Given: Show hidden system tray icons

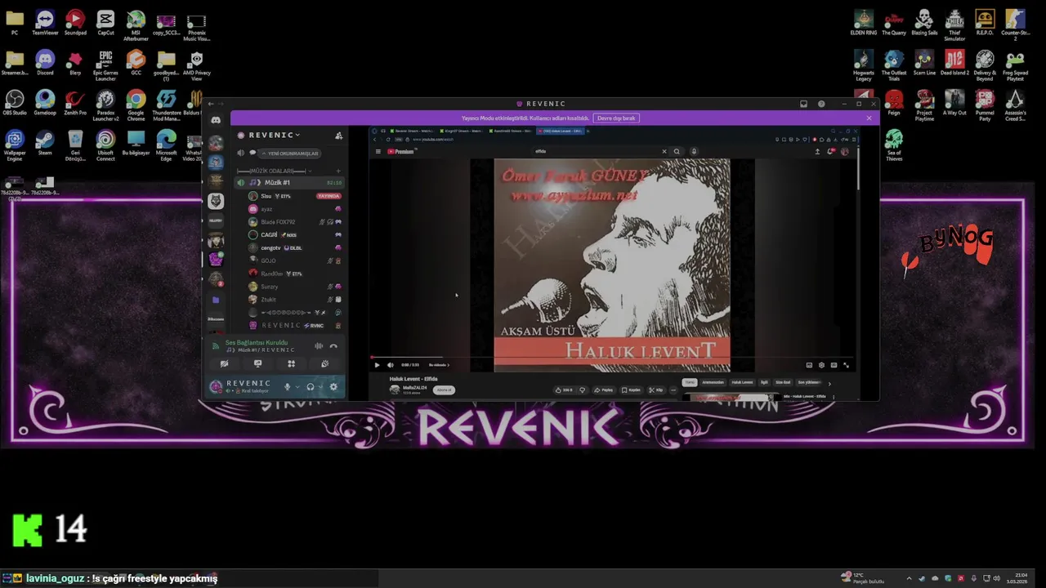Looking at the screenshot, I should (909, 578).
